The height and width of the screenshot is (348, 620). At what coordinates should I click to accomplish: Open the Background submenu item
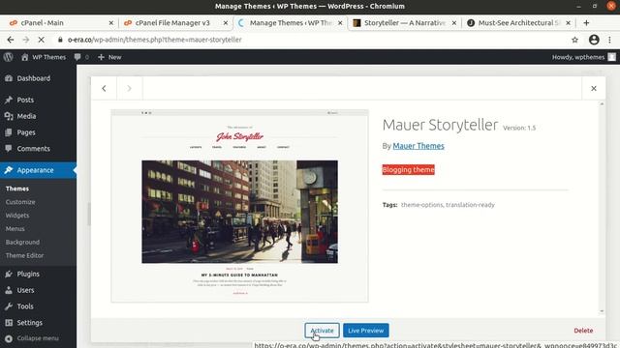coord(22,243)
